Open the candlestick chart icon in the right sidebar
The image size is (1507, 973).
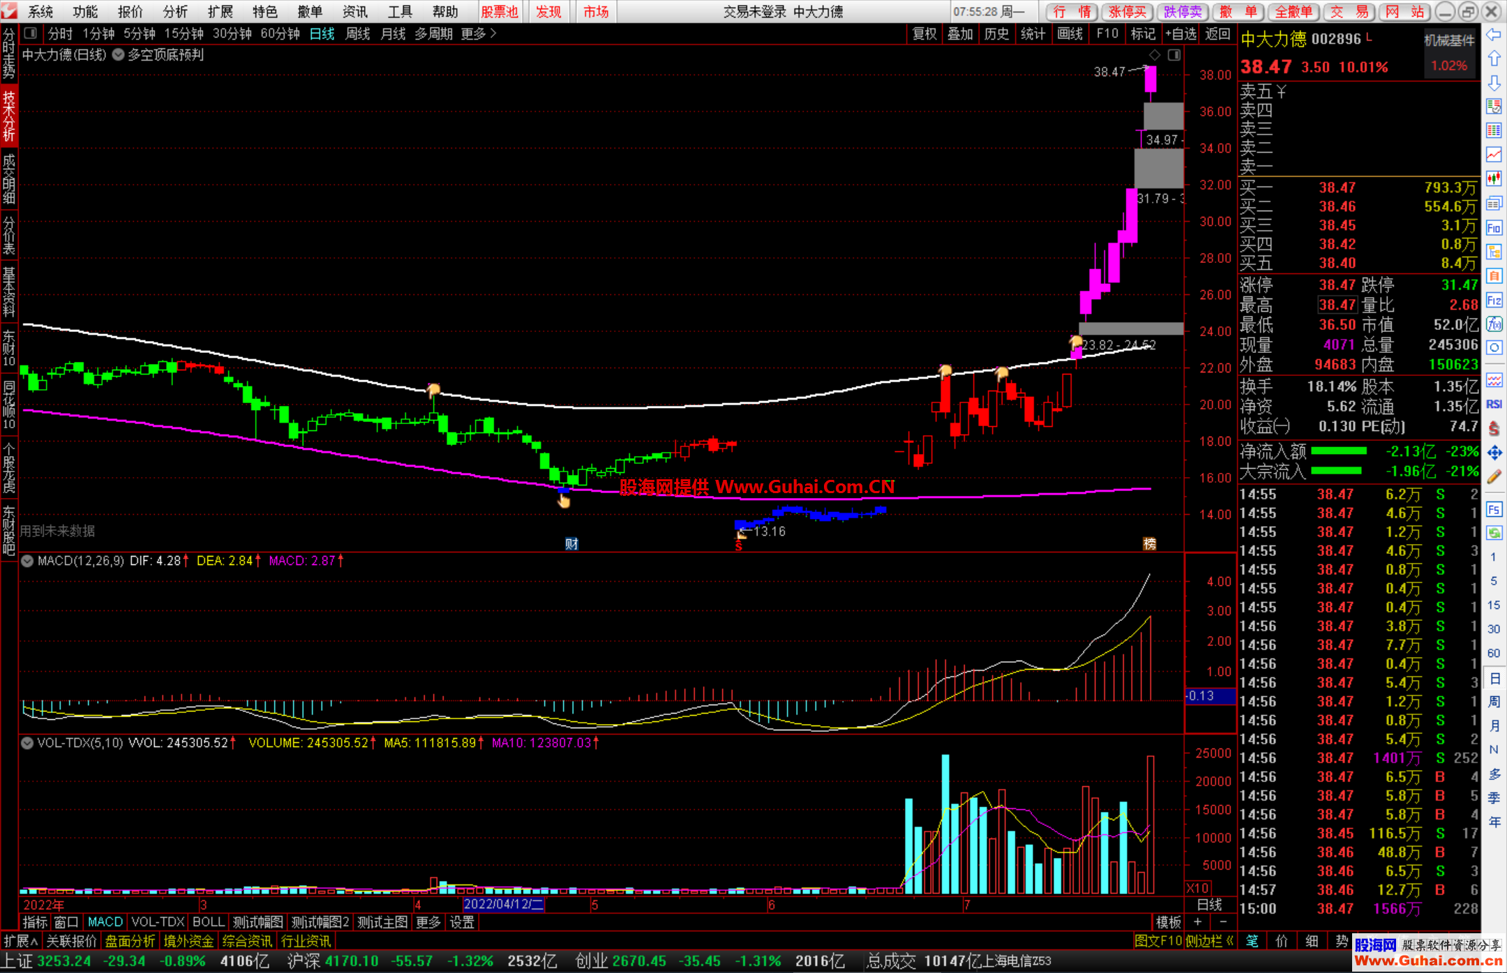(1494, 179)
